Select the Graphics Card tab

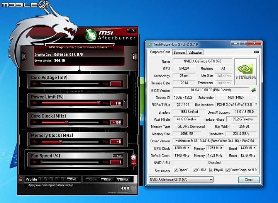160,52
